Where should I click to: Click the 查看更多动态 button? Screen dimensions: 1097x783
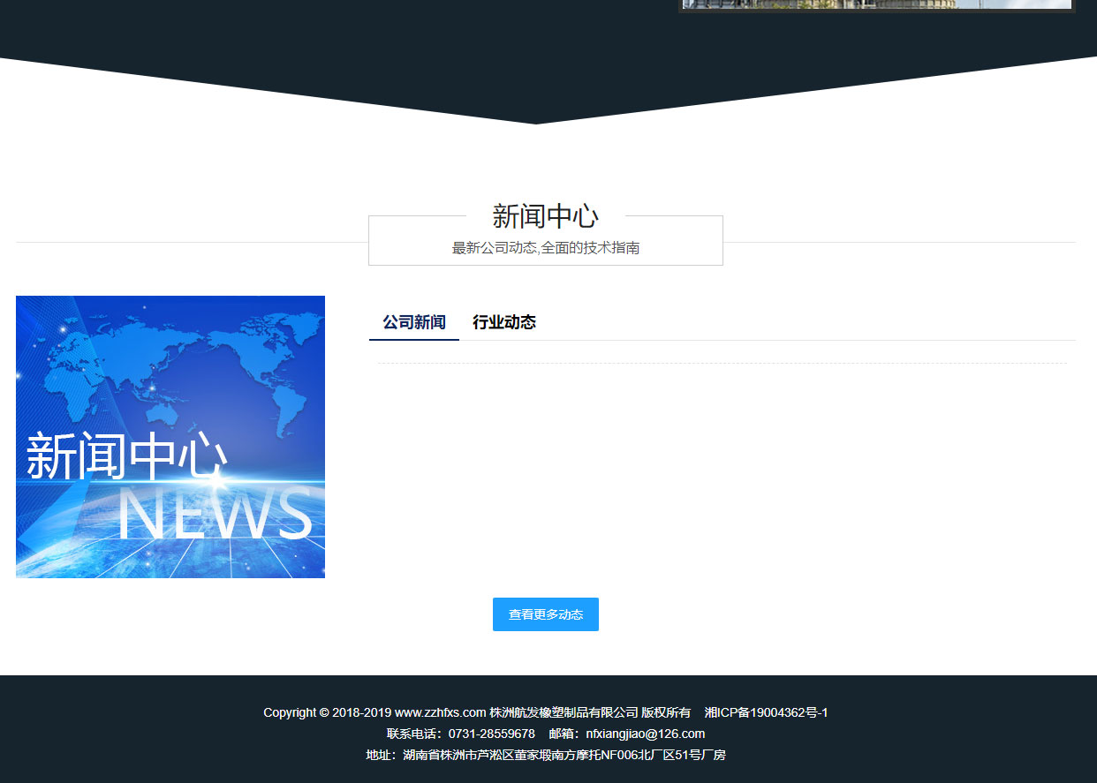(545, 614)
